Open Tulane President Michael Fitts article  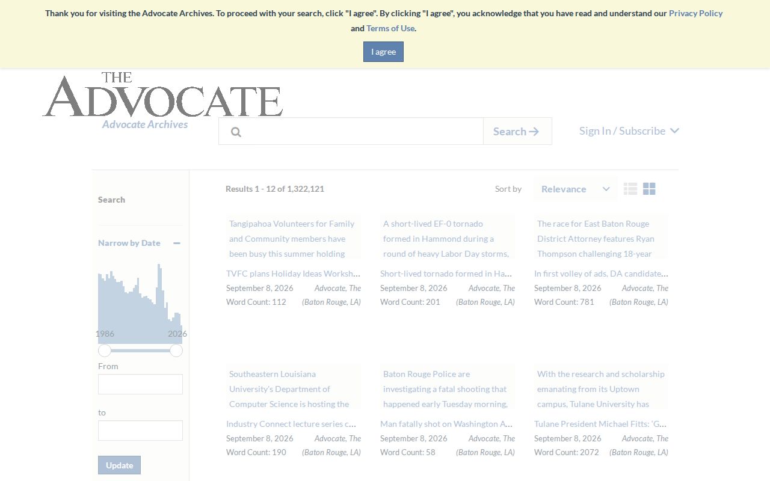[x=601, y=424]
